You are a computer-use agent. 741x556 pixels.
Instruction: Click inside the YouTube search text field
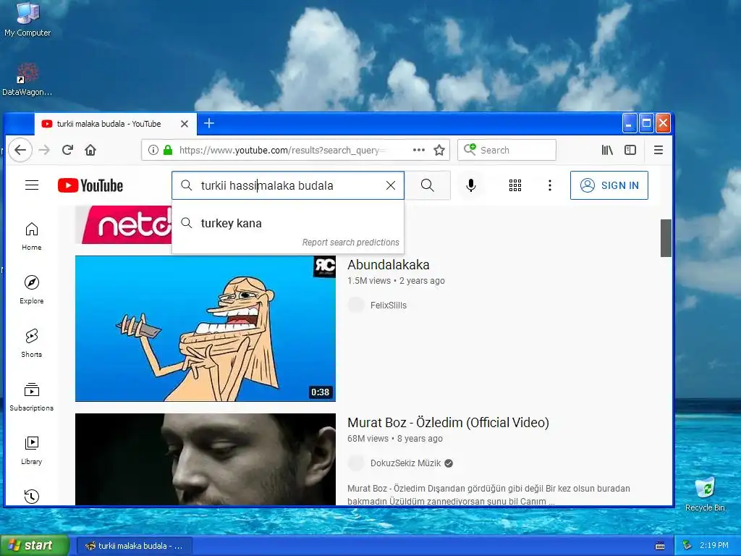click(x=288, y=185)
